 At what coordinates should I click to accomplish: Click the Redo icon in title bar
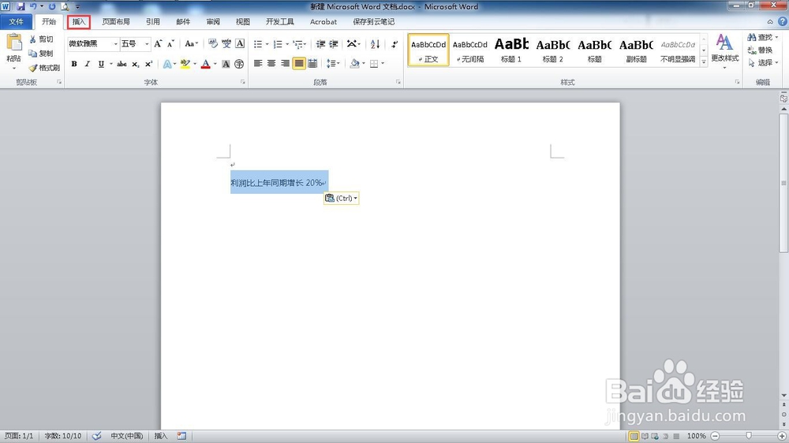[x=52, y=6]
